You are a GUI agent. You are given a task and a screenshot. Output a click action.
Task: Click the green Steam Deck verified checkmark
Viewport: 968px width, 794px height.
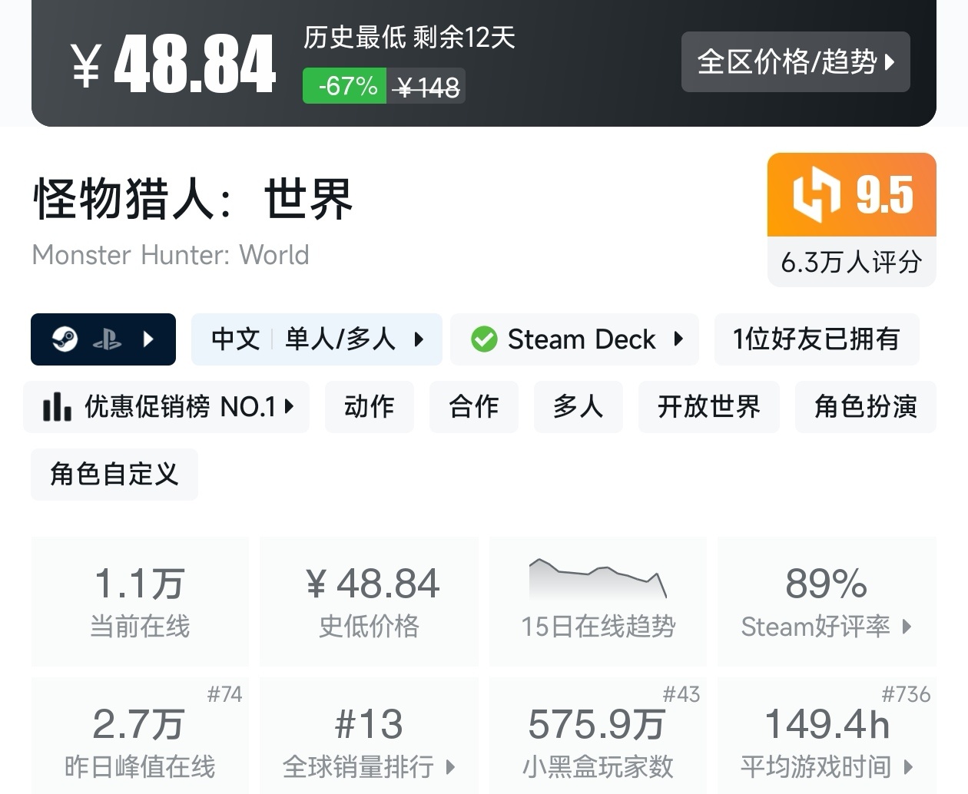coord(484,339)
